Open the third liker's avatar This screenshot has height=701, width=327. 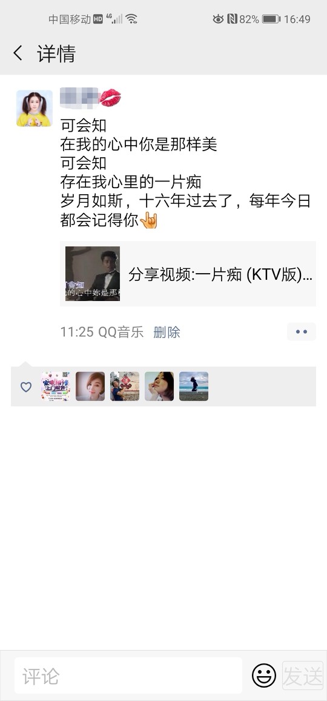(x=125, y=386)
